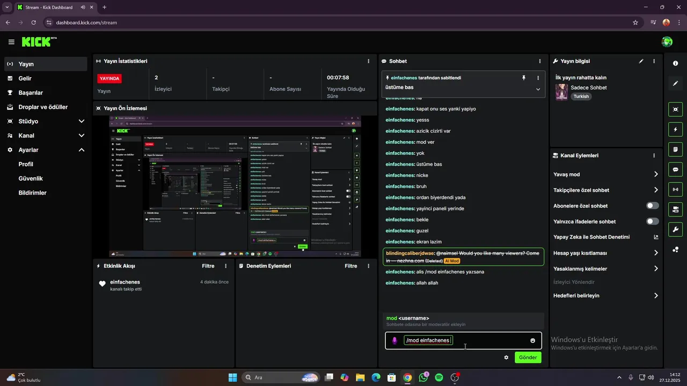This screenshot has width=687, height=386.
Task: Toggle Yalnızca ifadelerle sohbet switch
Action: (653, 221)
